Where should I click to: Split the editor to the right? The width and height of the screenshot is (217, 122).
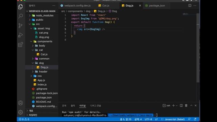point(190,5)
